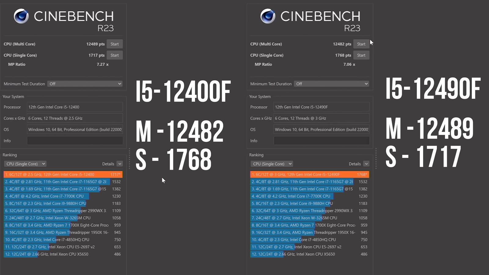489x275 pixels.
Task: Open CPU (Single Core) ranking dropdown in right window
Action: coord(272,164)
